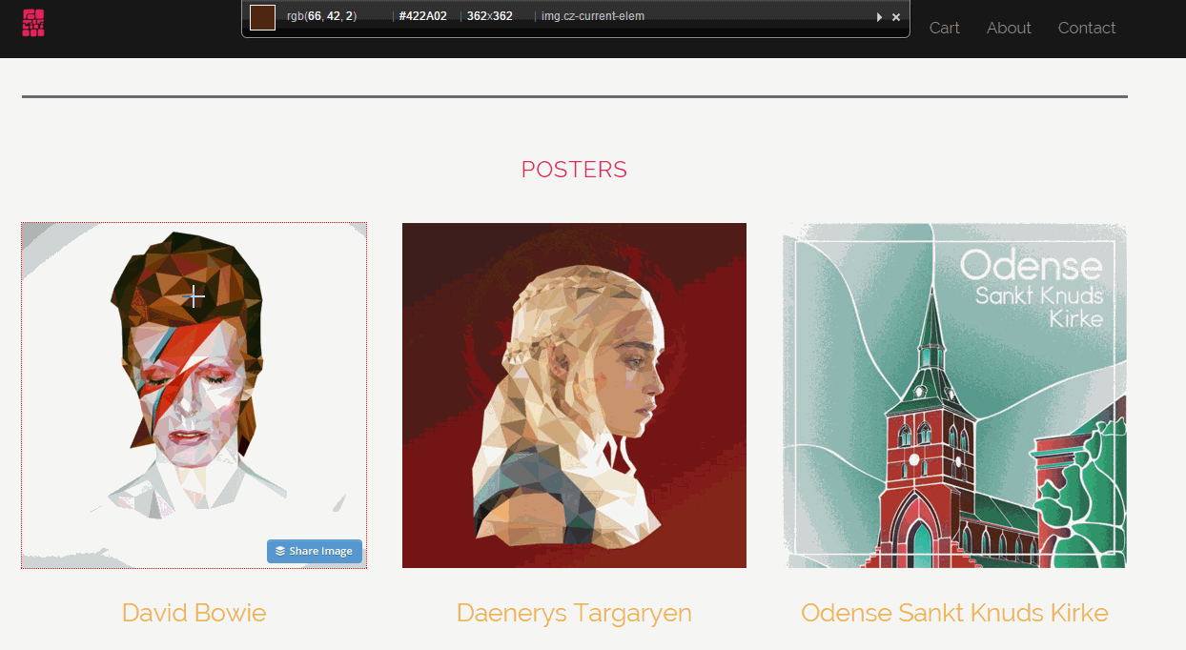This screenshot has width=1186, height=650.
Task: Open the Cart page
Action: [944, 28]
